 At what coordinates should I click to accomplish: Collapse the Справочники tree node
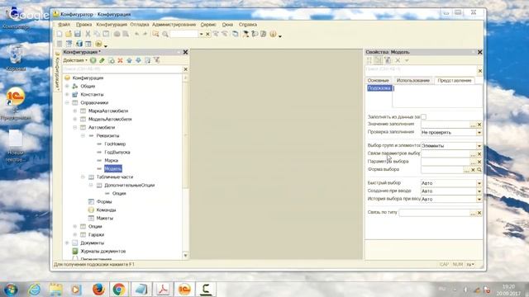[67, 102]
